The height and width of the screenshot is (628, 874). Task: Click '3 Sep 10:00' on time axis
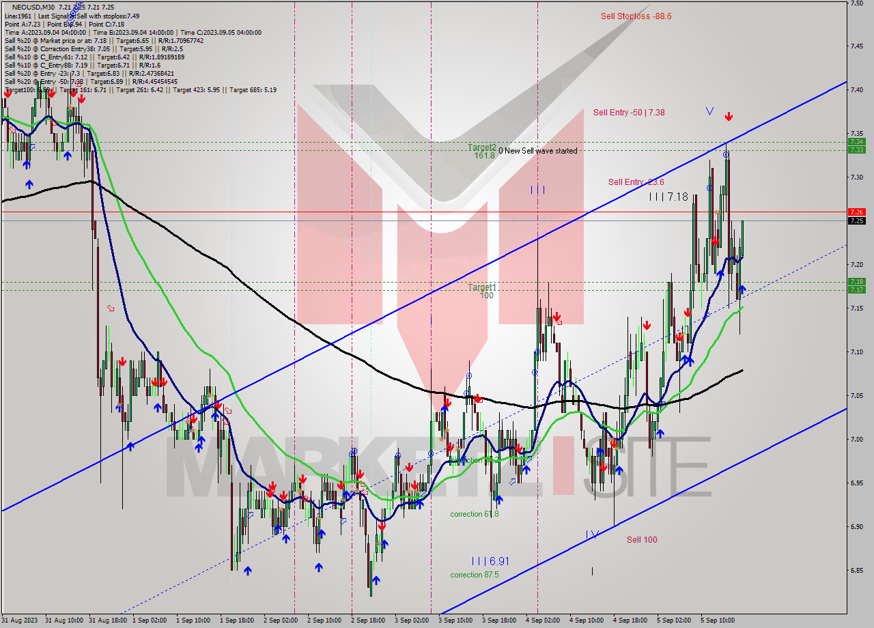pyautogui.click(x=455, y=620)
